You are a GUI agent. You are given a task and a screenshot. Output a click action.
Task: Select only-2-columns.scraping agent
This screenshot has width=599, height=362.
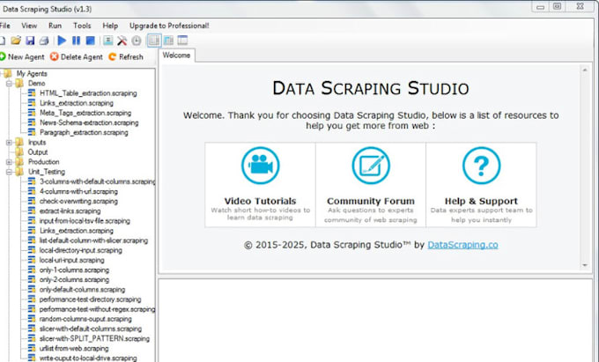click(x=75, y=279)
